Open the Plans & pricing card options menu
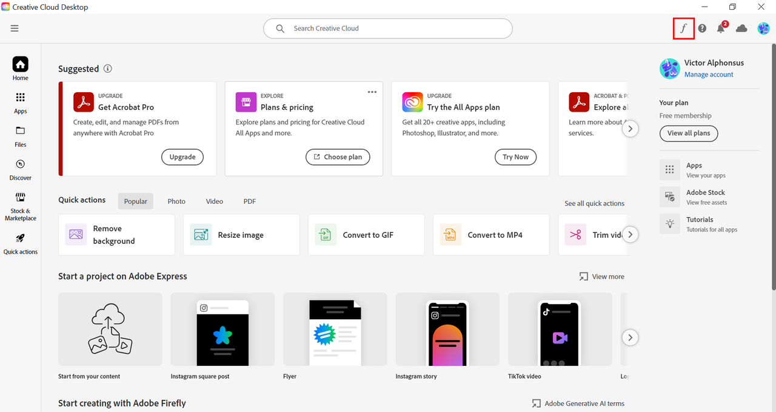The height and width of the screenshot is (412, 776). [372, 92]
